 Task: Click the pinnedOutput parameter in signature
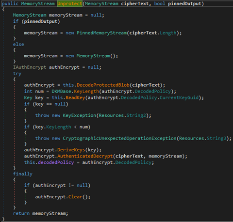[184, 3]
